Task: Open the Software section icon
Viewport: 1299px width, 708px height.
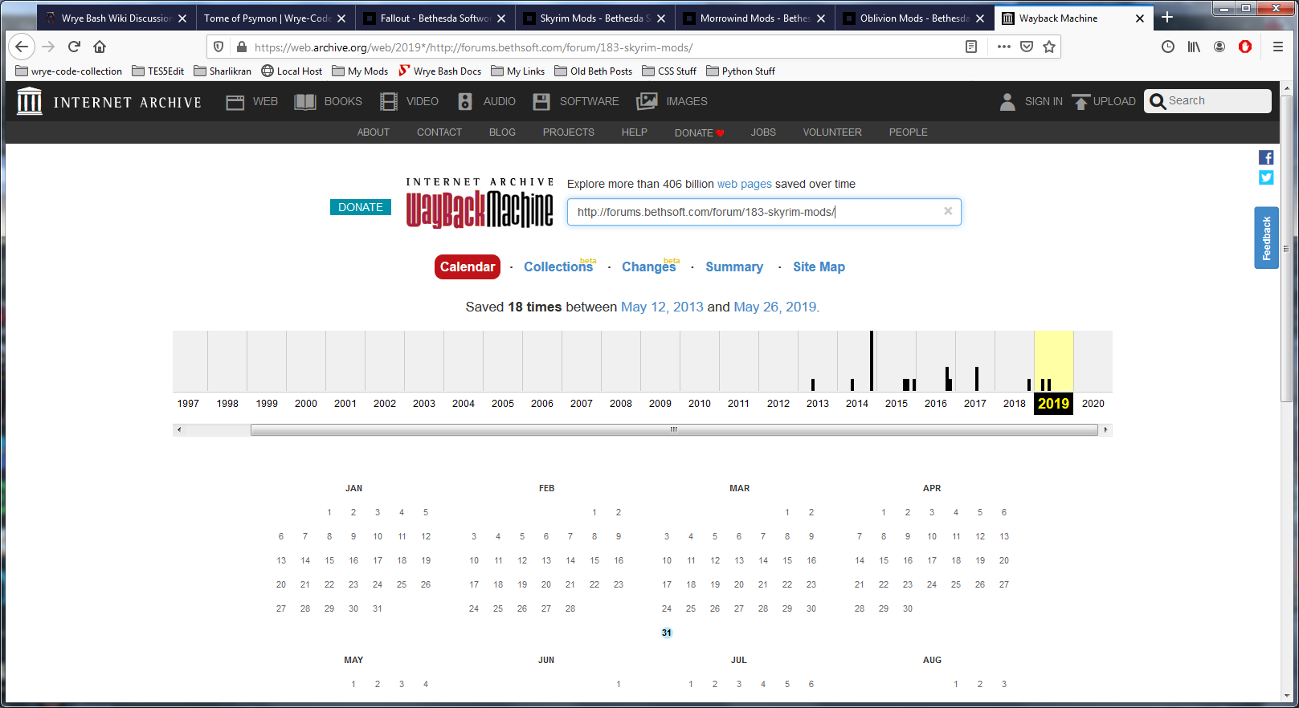Action: click(x=541, y=102)
